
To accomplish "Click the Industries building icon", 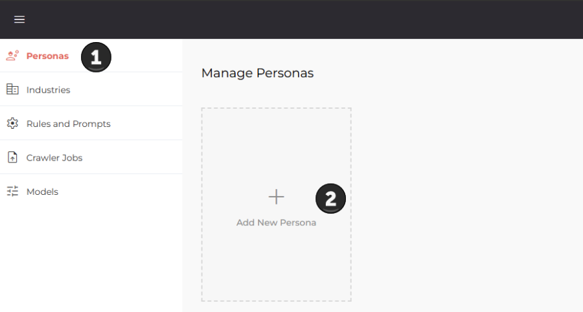I will [x=12, y=89].
